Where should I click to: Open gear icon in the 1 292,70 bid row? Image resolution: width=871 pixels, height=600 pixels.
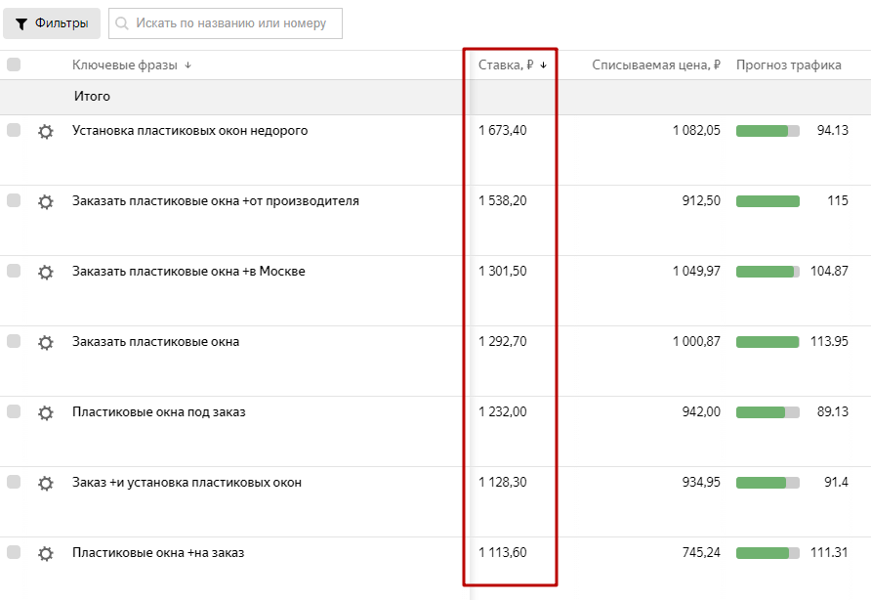pyautogui.click(x=46, y=343)
